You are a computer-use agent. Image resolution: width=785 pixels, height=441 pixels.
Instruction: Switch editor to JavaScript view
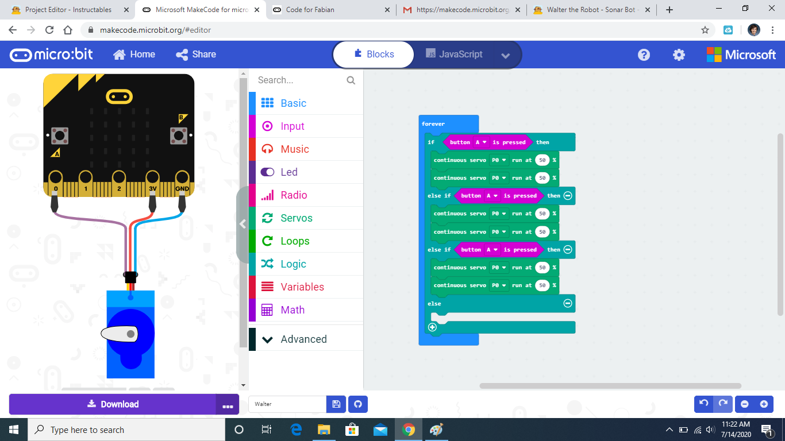pyautogui.click(x=454, y=55)
